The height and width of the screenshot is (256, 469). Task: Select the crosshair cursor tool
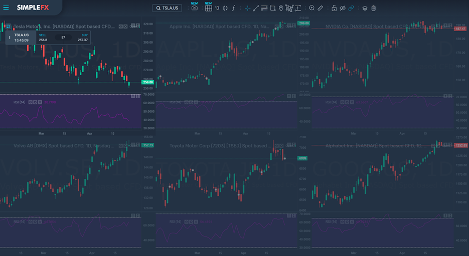247,8
